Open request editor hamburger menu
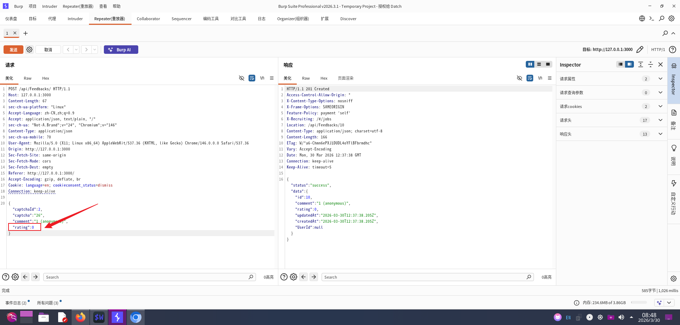Viewport: 680px width, 325px height. (272, 78)
